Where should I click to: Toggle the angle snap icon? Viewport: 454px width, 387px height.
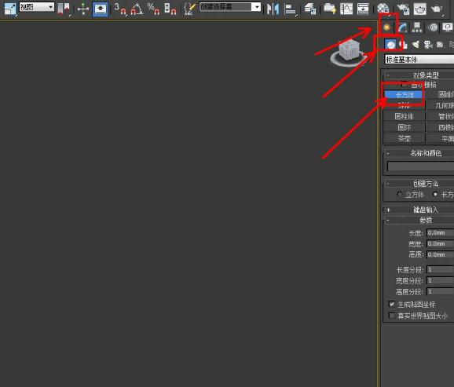137,9
